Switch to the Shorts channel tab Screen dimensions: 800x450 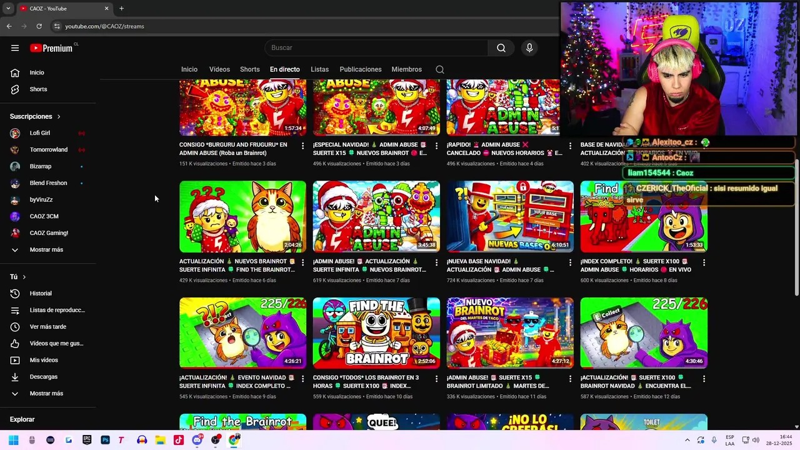point(250,69)
